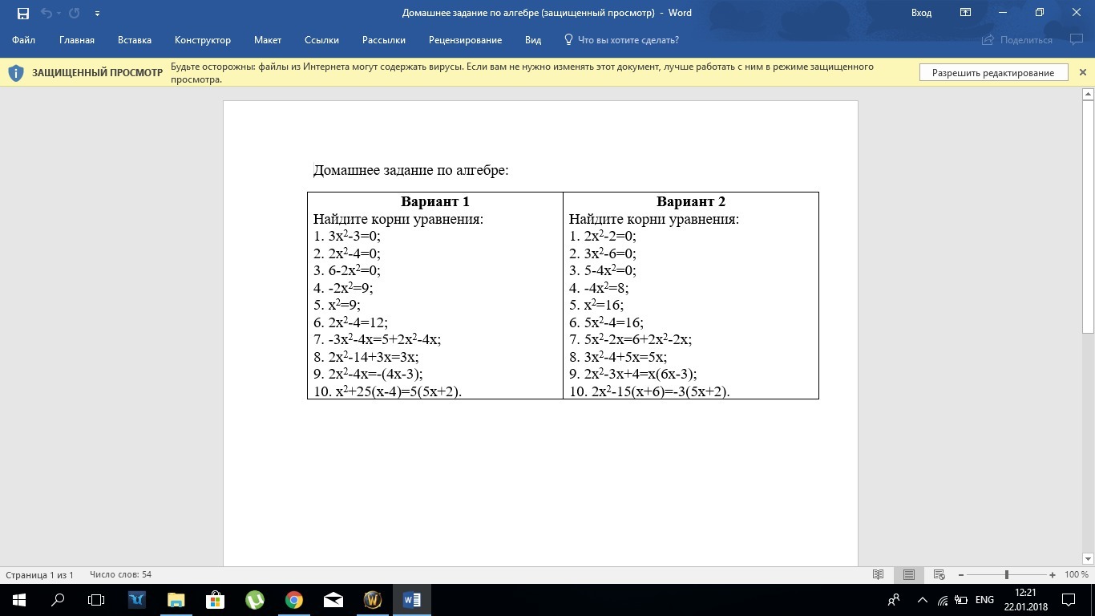Click zoom in plus button
The image size is (1095, 616).
[x=1053, y=575]
